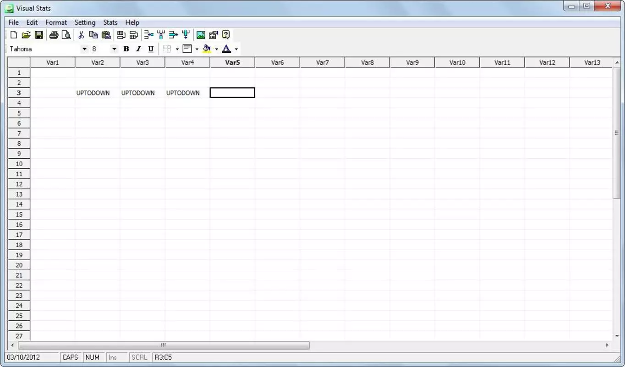This screenshot has height=367, width=625.
Task: Open the Setting menu
Action: [85, 22]
